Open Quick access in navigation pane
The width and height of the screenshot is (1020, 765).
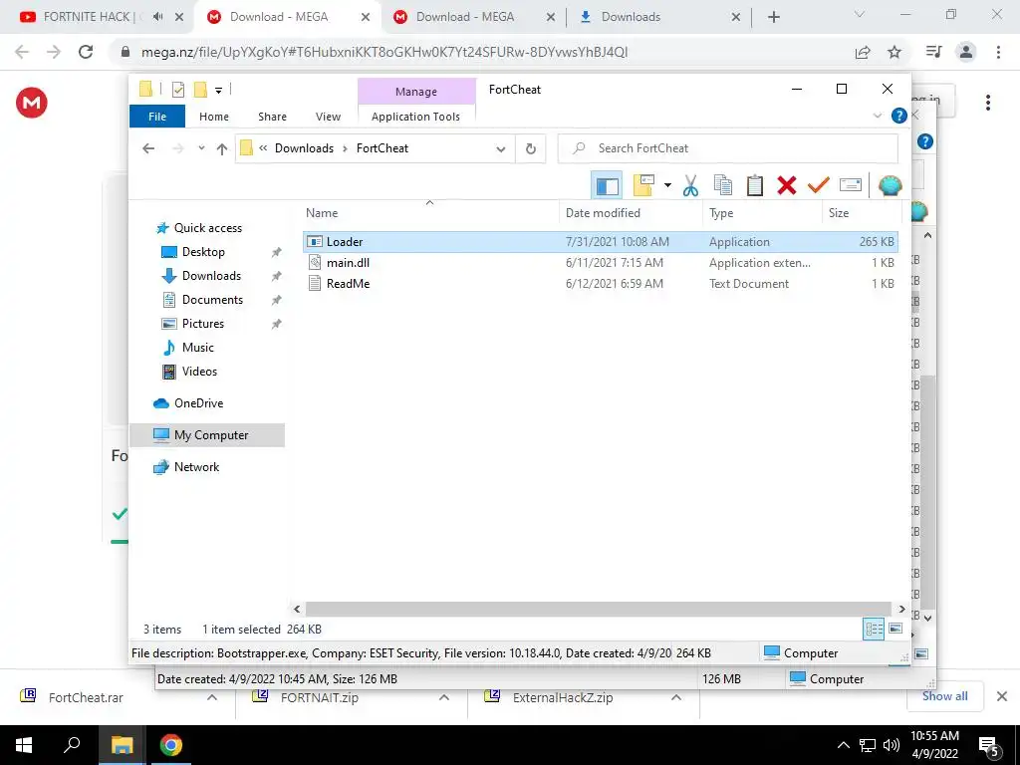pos(207,228)
